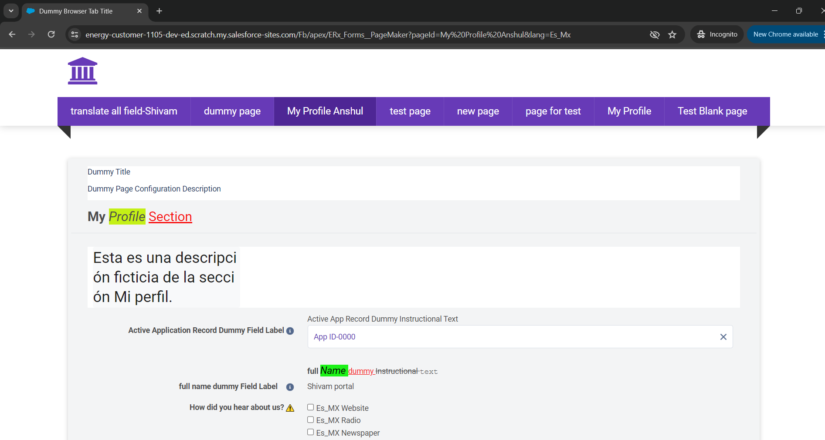Click info icon next to full name label
This screenshot has width=825, height=440.
290,387
